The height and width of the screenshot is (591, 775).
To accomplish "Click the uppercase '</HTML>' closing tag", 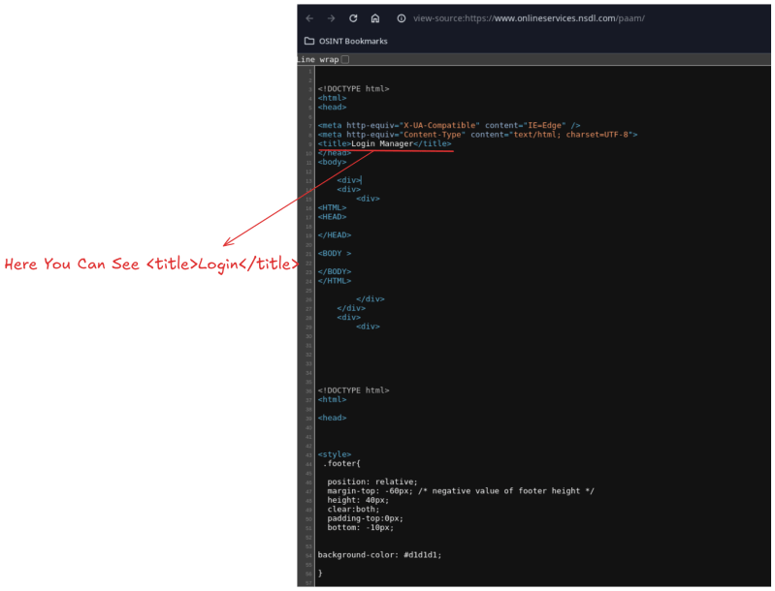I will pyautogui.click(x=335, y=281).
